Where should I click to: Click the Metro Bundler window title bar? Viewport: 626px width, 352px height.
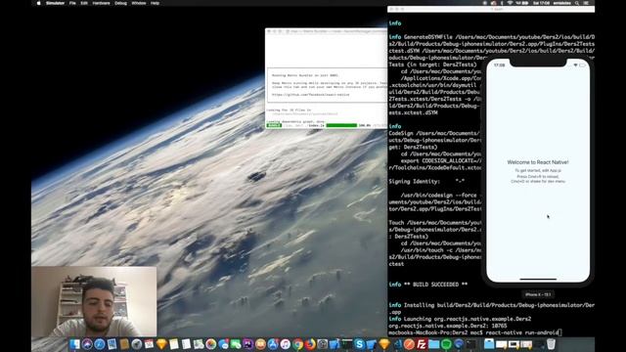pyautogui.click(x=326, y=31)
